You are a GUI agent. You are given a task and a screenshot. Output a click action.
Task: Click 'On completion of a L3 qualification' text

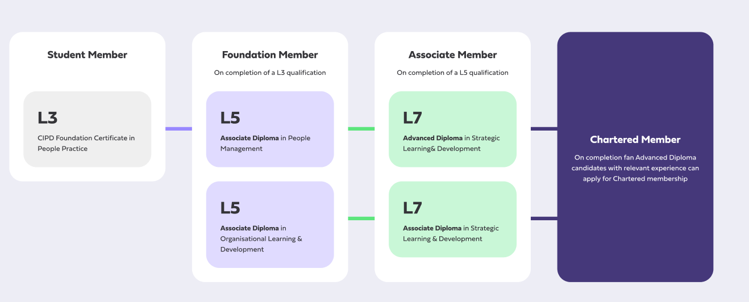click(x=270, y=73)
